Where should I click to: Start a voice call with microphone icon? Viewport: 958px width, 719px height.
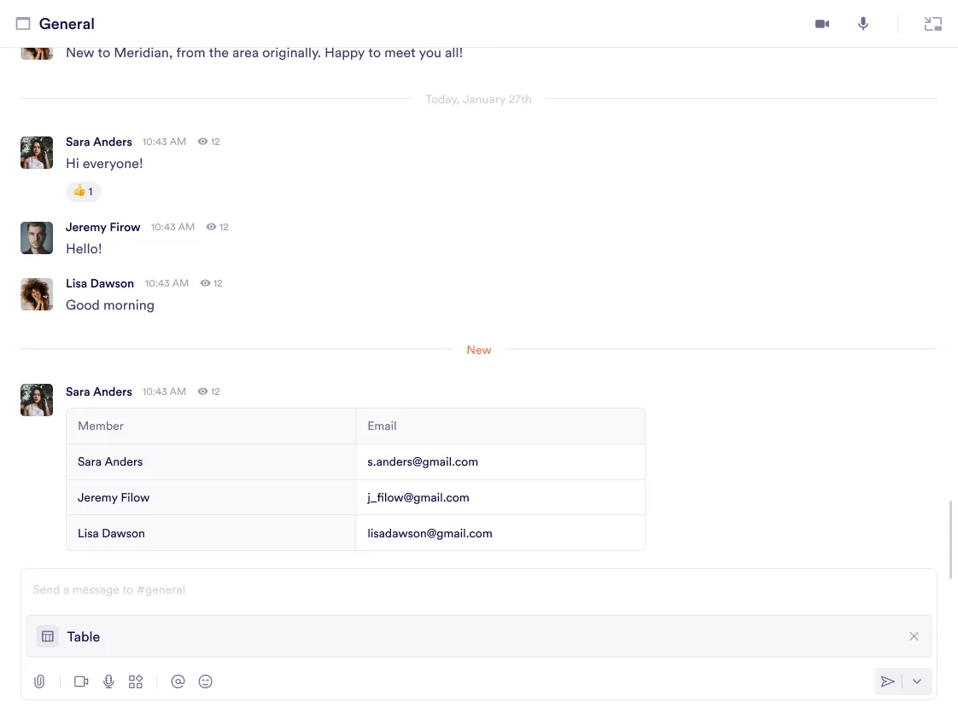(863, 24)
